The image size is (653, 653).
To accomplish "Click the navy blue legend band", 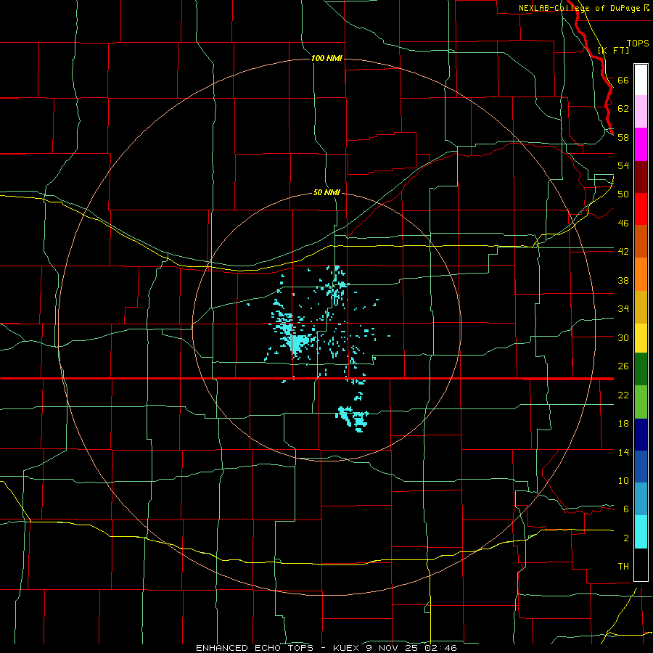I will click(x=641, y=435).
